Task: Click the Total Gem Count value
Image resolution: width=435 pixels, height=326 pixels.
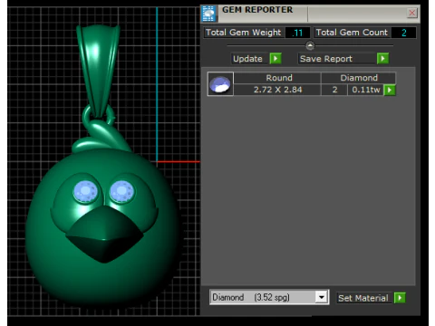Action: (403, 33)
